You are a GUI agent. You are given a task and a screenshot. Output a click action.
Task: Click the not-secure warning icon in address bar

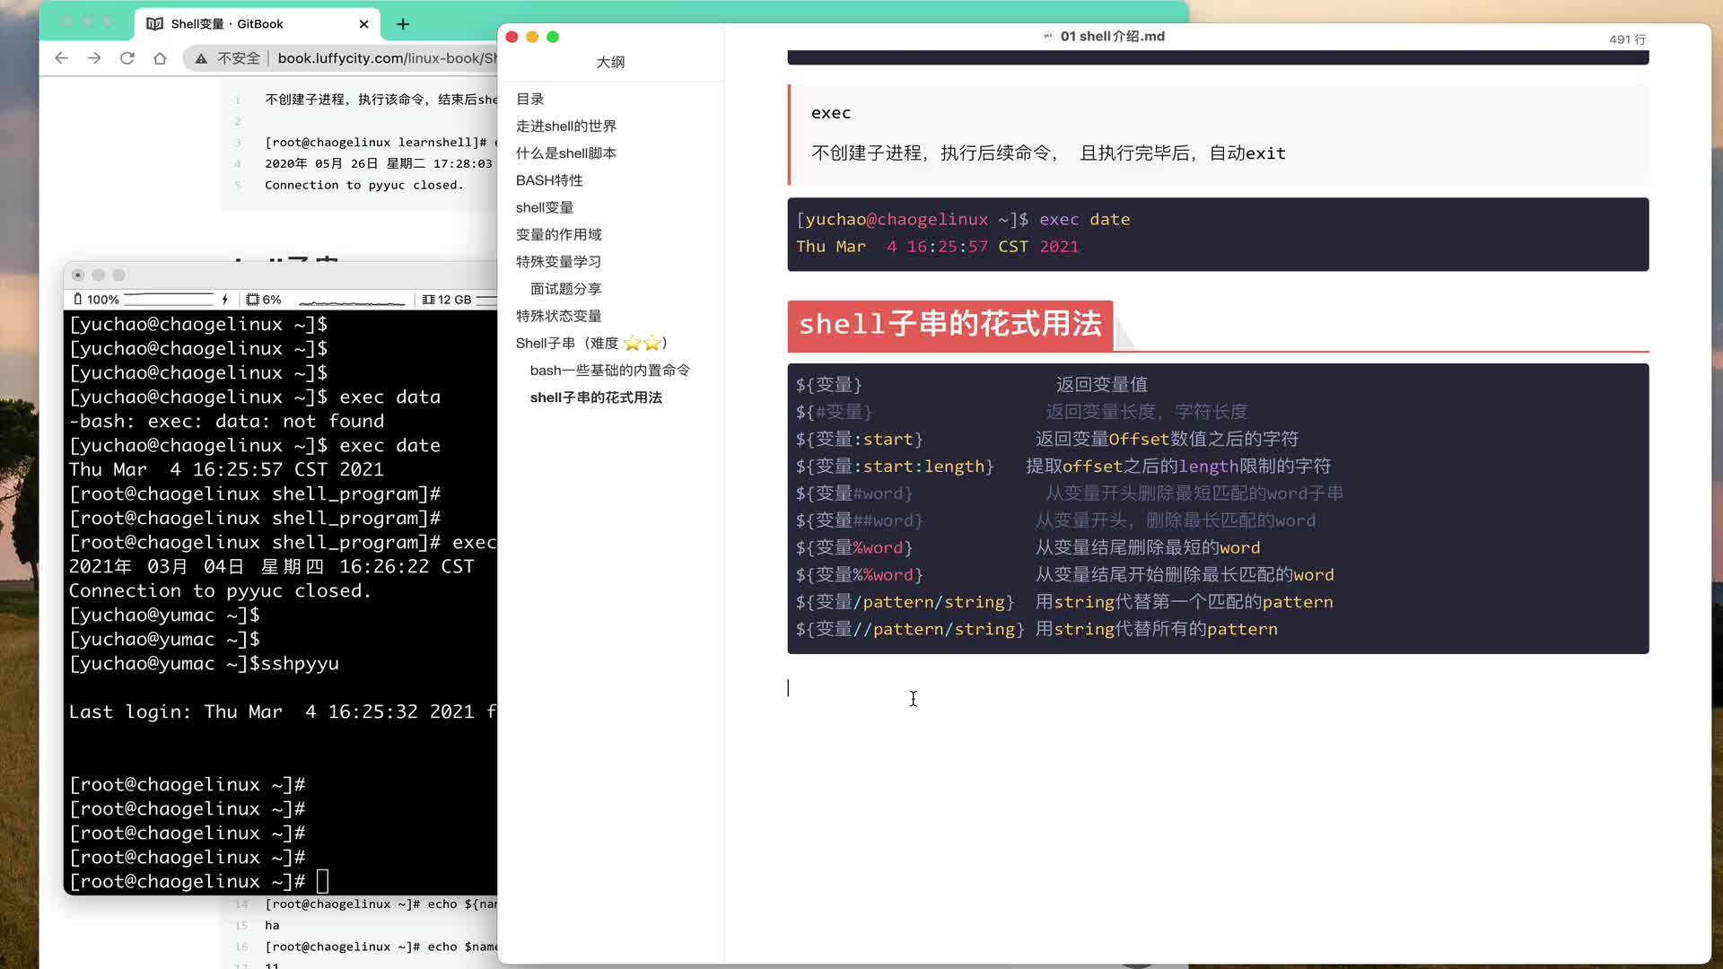pyautogui.click(x=202, y=58)
